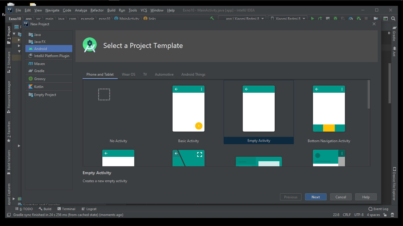Image resolution: width=403 pixels, height=226 pixels.
Task: Switch to the Wear OS tab
Action: tap(128, 74)
